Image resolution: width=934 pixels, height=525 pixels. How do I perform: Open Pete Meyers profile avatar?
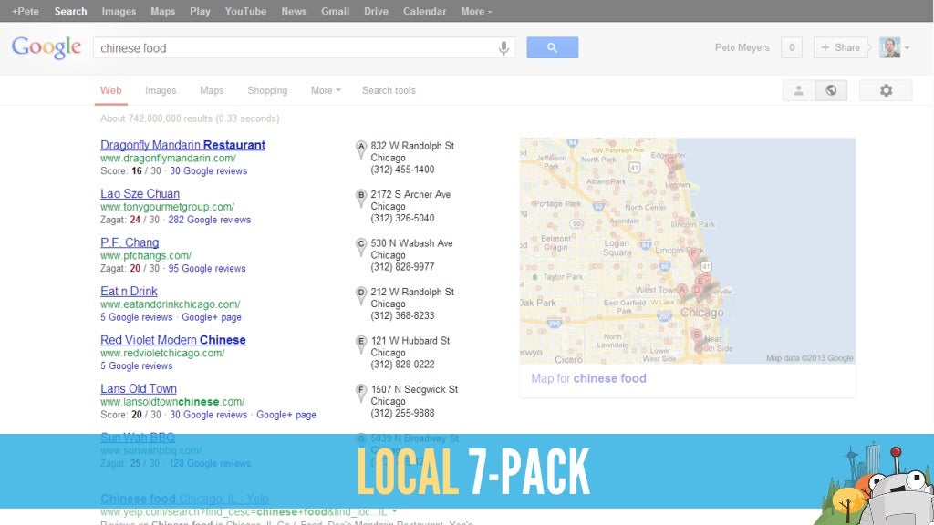click(x=889, y=47)
